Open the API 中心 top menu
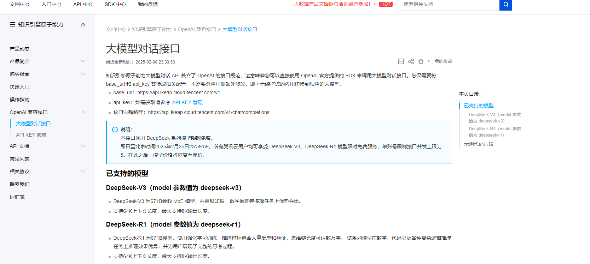Screen dimensions: 590x264 (83, 4)
